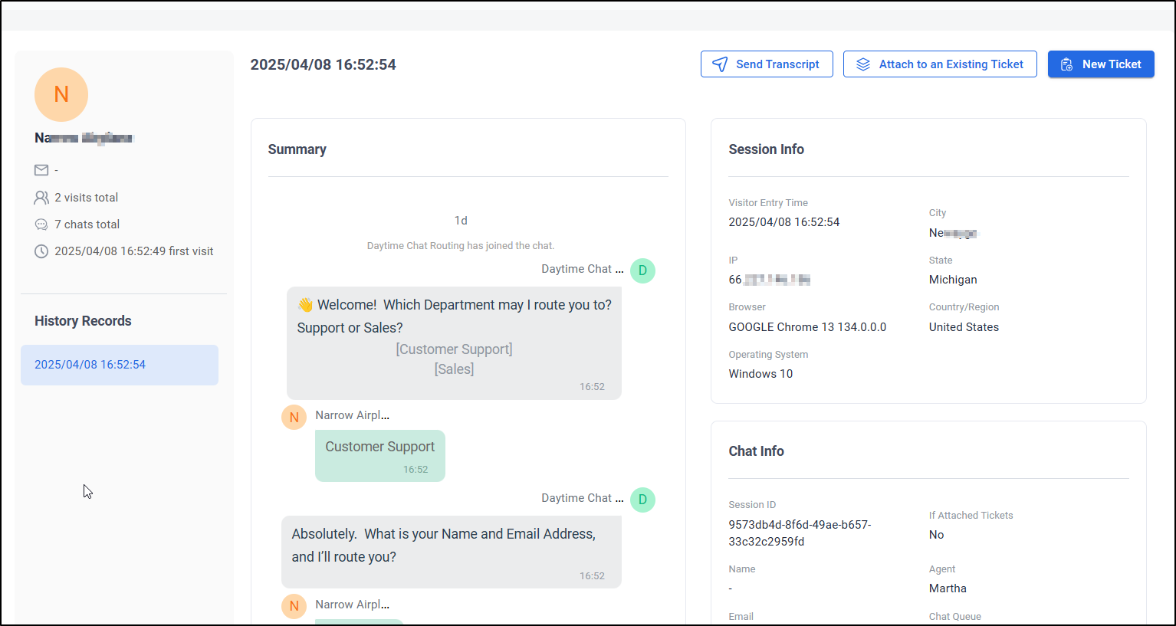Click the [Customer Support] option in welcome message
The image size is (1176, 626).
[x=454, y=349]
